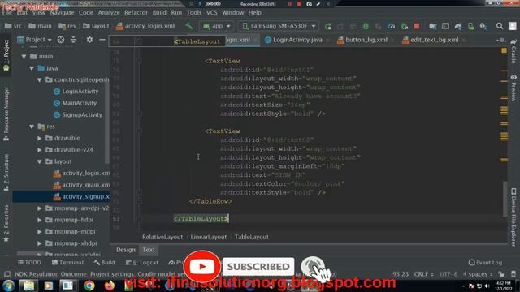Expand the mipmap-hdpi folder
Image resolution: width=520 pixels, height=292 pixels.
tap(40, 220)
